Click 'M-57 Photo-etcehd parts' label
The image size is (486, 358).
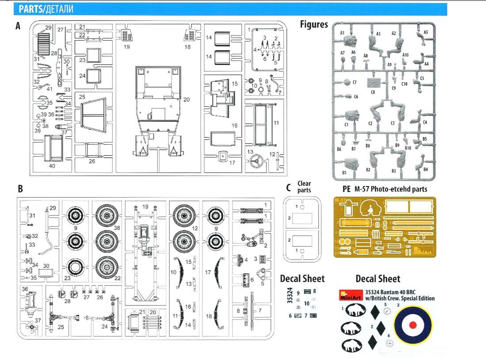391,189
